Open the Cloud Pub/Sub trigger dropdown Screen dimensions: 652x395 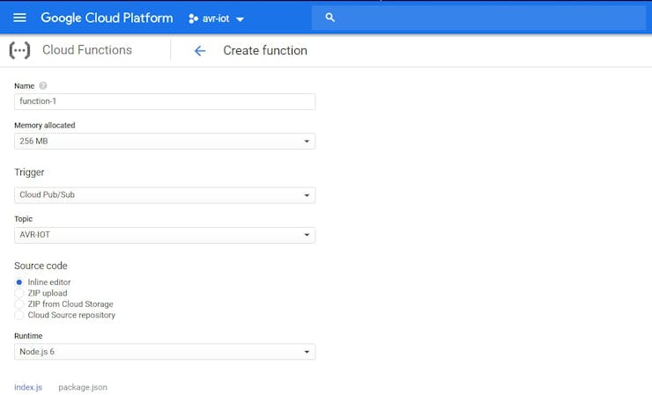click(165, 195)
